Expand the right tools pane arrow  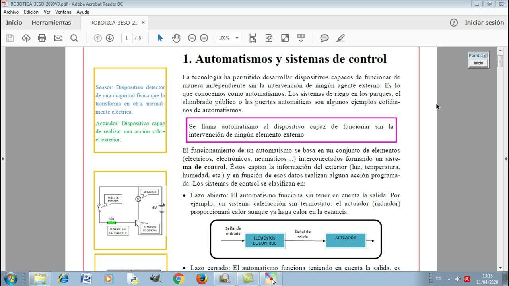pyautogui.click(x=506, y=159)
